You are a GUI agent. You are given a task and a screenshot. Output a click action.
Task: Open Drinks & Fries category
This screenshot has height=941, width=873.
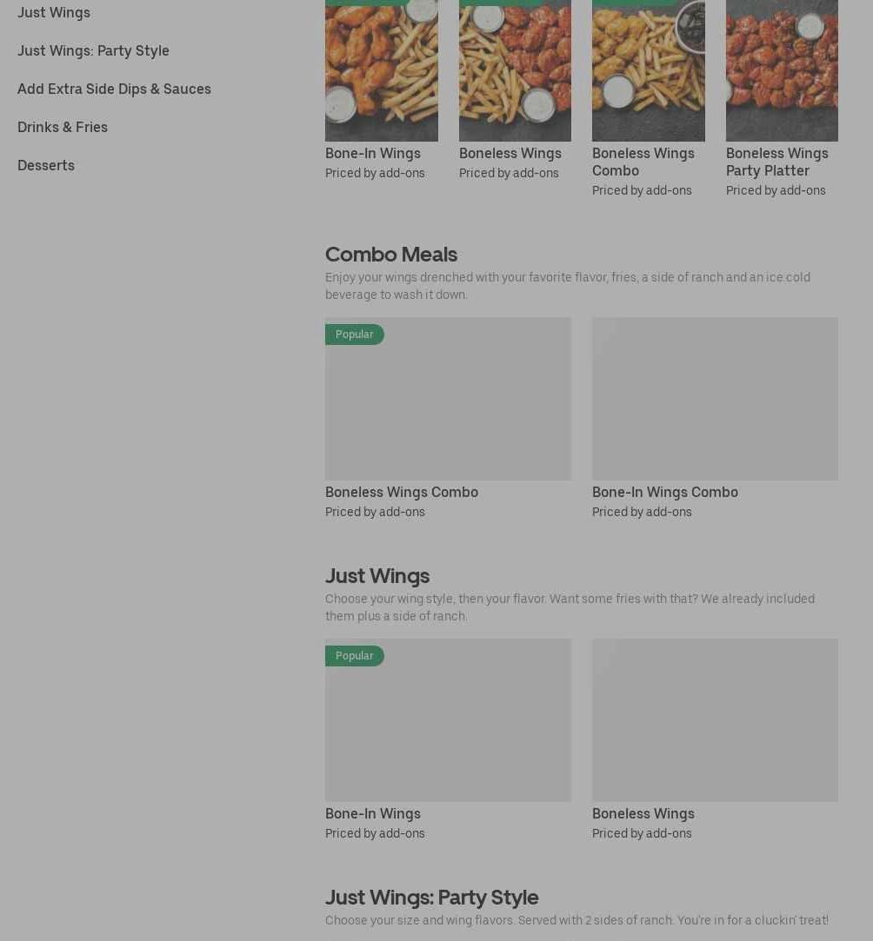coord(63,127)
